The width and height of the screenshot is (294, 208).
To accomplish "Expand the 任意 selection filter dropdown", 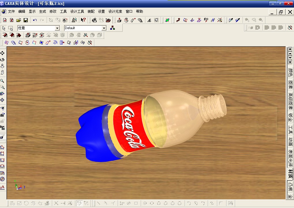I will click(57, 28).
